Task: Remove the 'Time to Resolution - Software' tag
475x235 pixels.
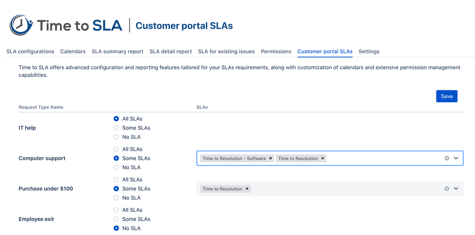Action: click(x=271, y=158)
